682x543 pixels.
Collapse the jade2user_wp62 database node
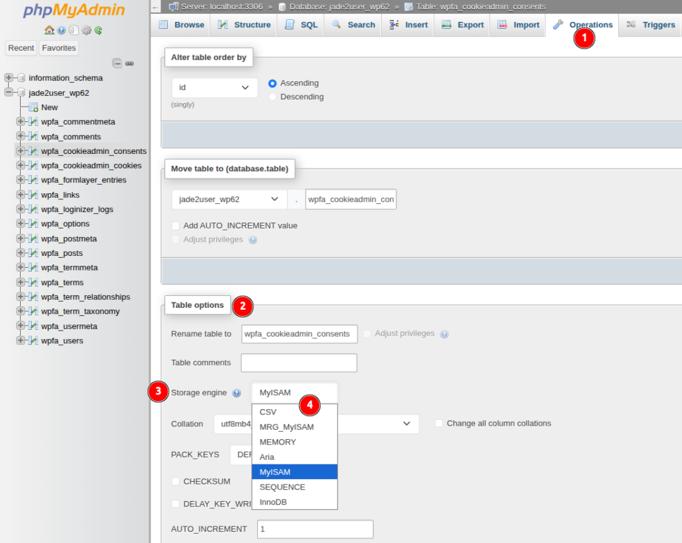(8, 92)
